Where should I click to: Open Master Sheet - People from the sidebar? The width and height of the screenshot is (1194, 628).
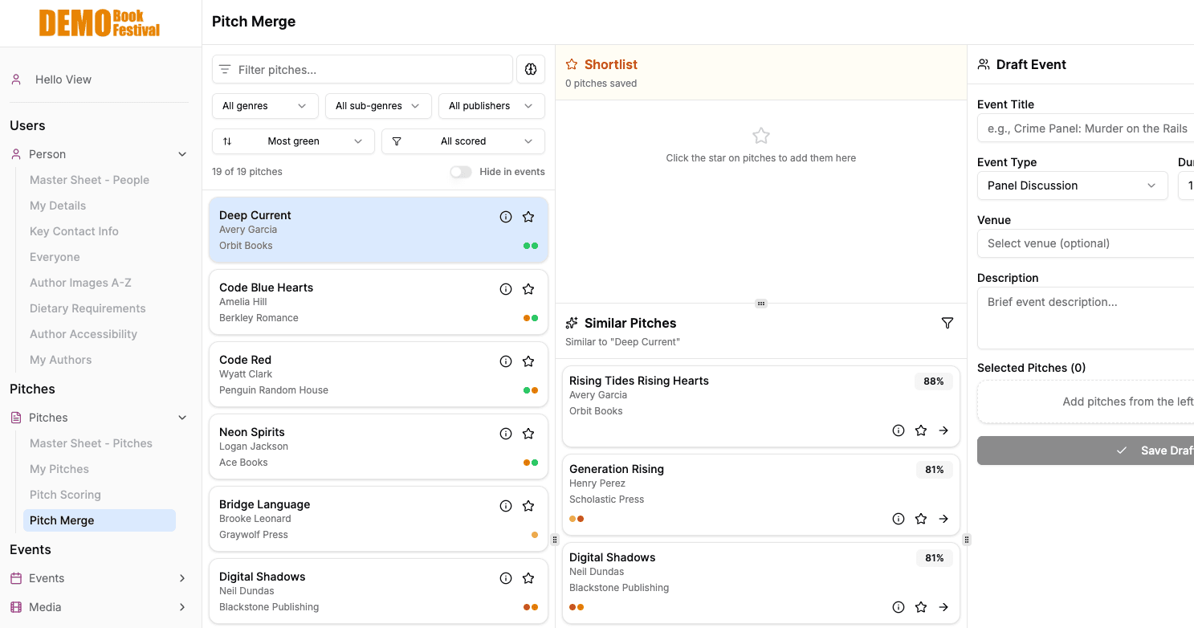(x=89, y=179)
